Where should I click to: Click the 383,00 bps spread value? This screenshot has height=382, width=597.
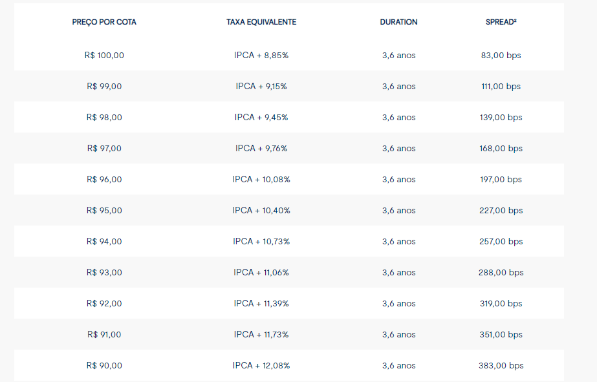[501, 365]
